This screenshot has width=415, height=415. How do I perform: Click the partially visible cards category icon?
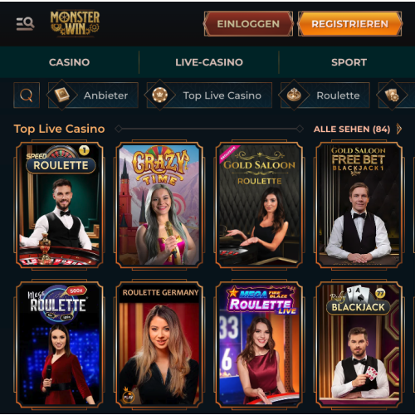click(x=392, y=95)
